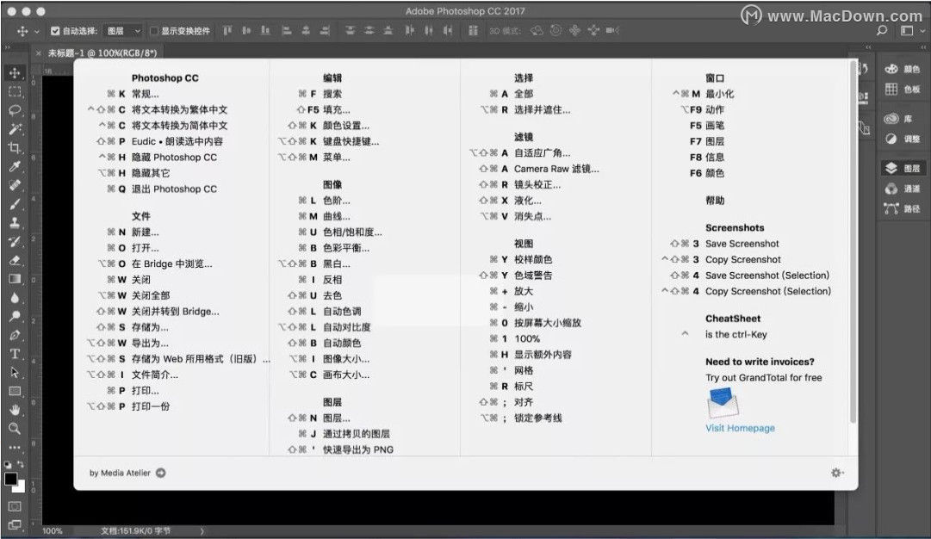The height and width of the screenshot is (539, 931).
Task: Select the Lasso tool
Action: click(15, 110)
